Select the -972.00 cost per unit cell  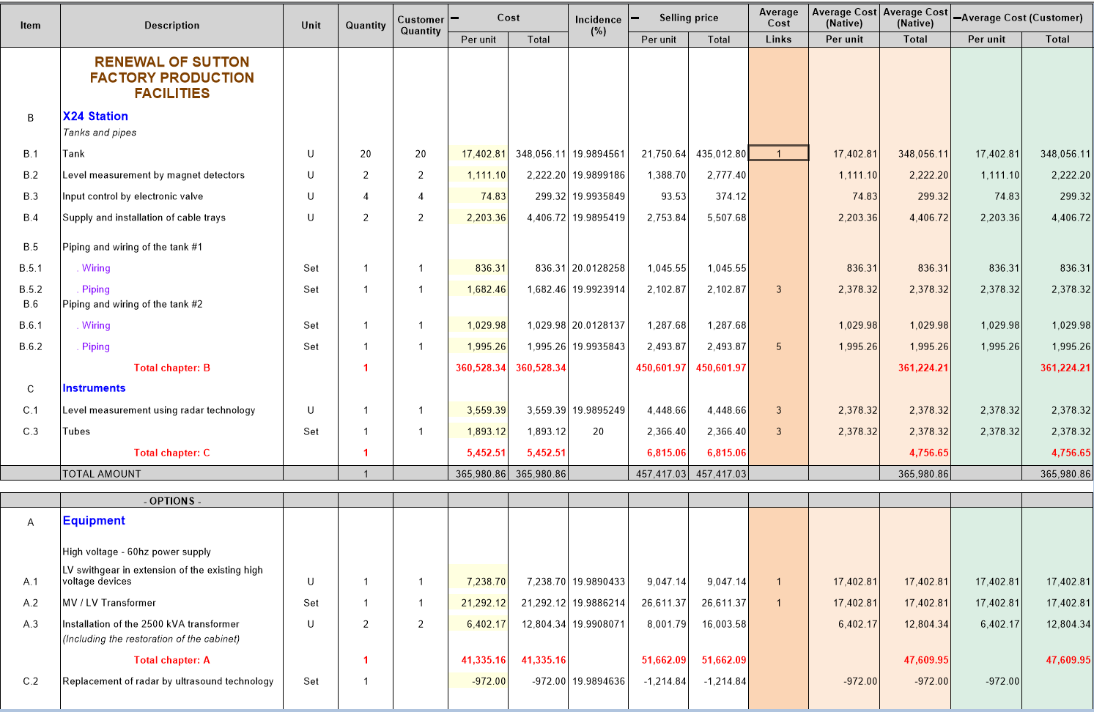coord(478,681)
